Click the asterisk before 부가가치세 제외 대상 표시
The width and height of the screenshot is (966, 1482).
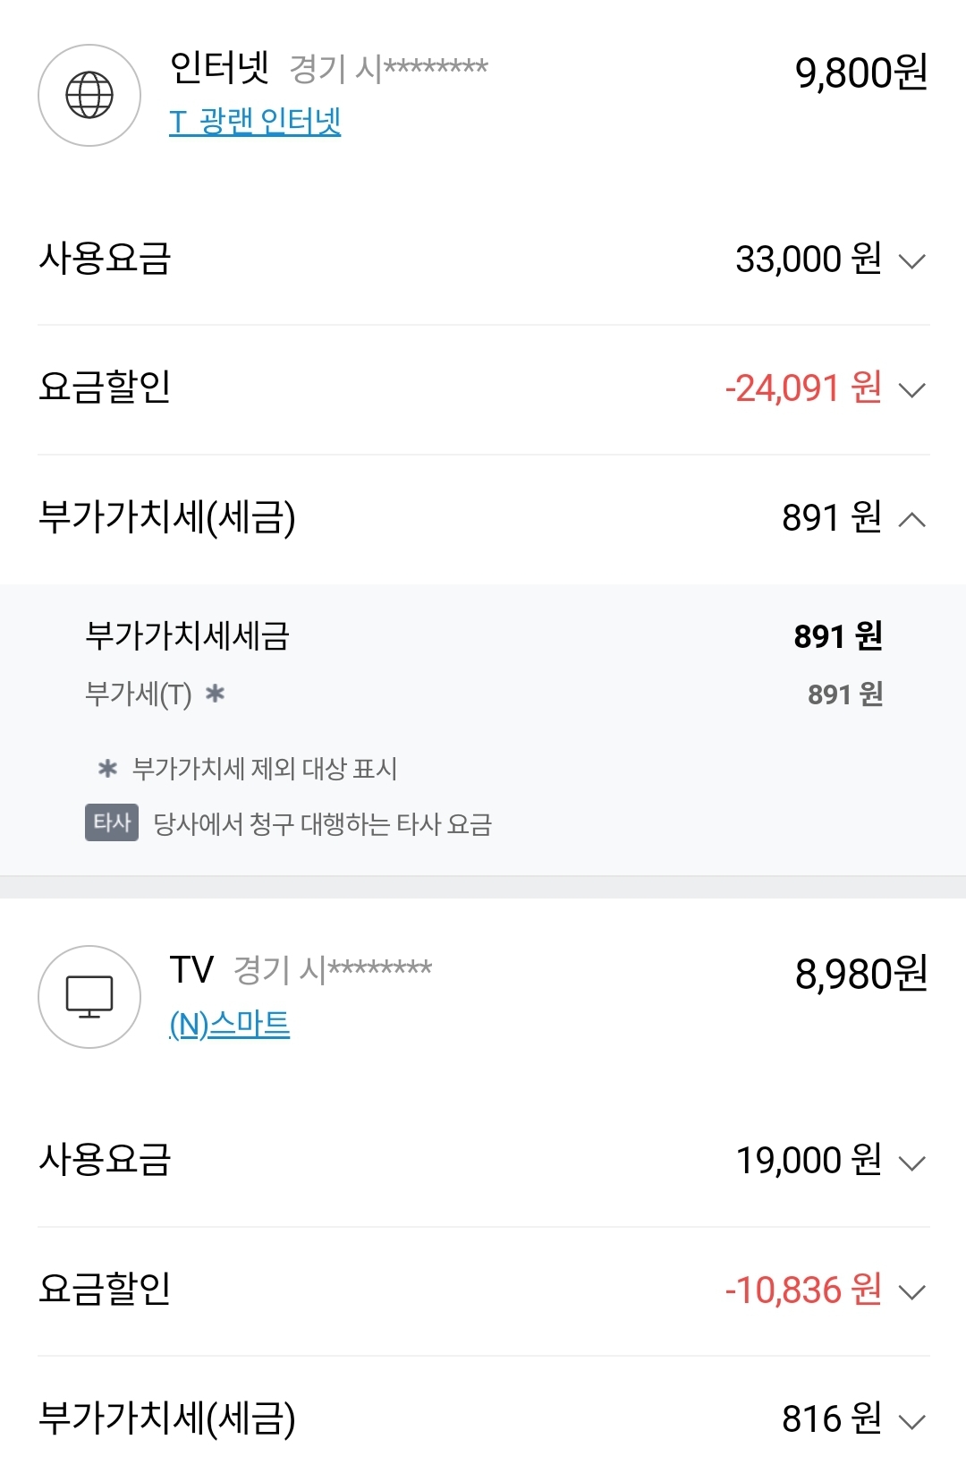tap(108, 768)
